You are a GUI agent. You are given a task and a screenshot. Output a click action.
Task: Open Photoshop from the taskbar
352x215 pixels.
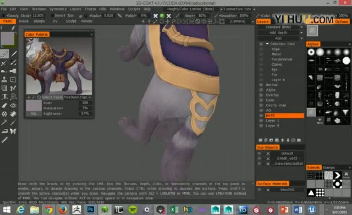tap(91, 209)
